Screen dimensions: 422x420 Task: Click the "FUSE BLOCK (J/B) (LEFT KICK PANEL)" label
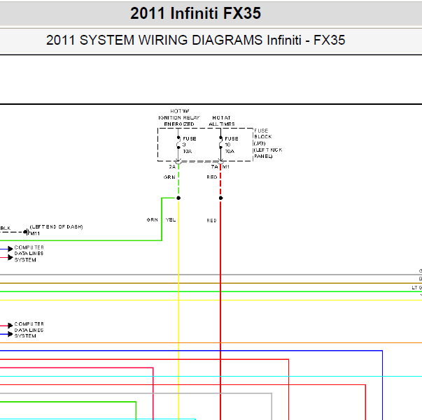(x=268, y=143)
